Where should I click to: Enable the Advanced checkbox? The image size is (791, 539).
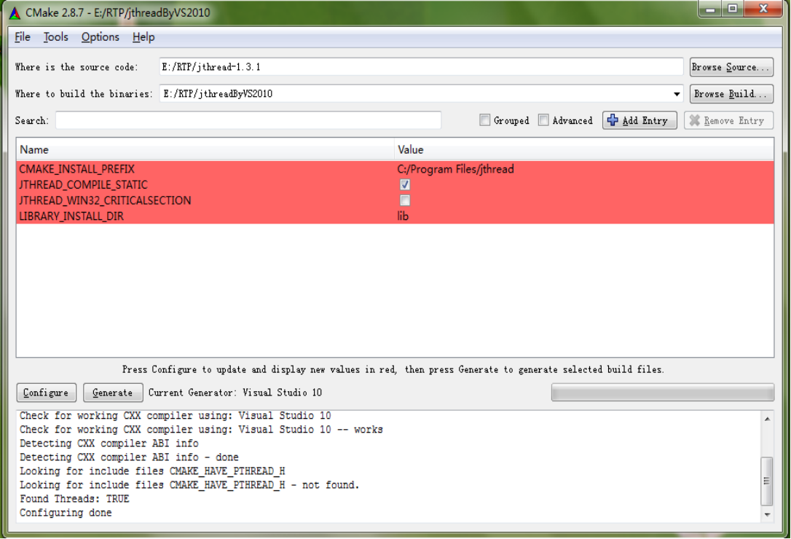pos(543,120)
